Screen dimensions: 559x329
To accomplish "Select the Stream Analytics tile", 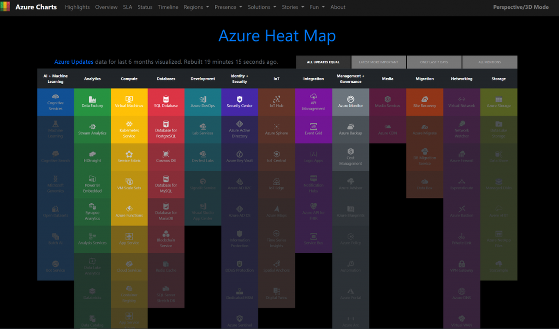I will coord(92,129).
